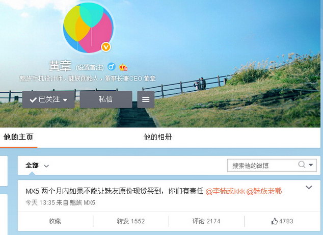Click the blue male gender icon
This screenshot has height=235, width=323.
[x=112, y=67]
